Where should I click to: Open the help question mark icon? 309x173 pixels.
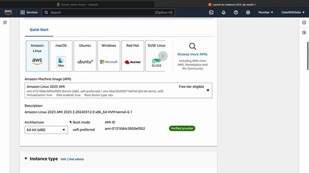point(236,12)
